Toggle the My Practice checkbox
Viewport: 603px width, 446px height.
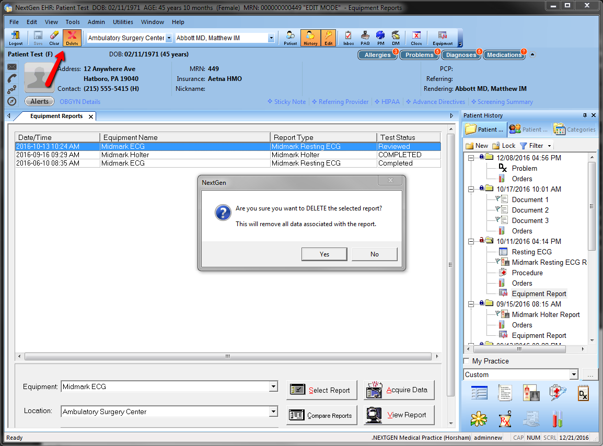(467, 361)
